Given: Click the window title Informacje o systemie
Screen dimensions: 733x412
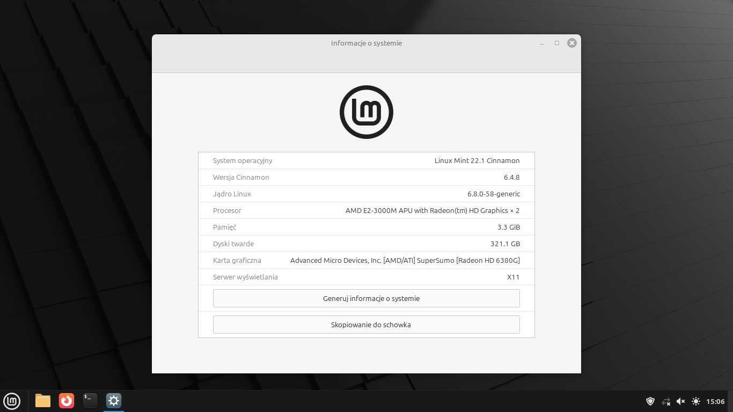Looking at the screenshot, I should [366, 43].
